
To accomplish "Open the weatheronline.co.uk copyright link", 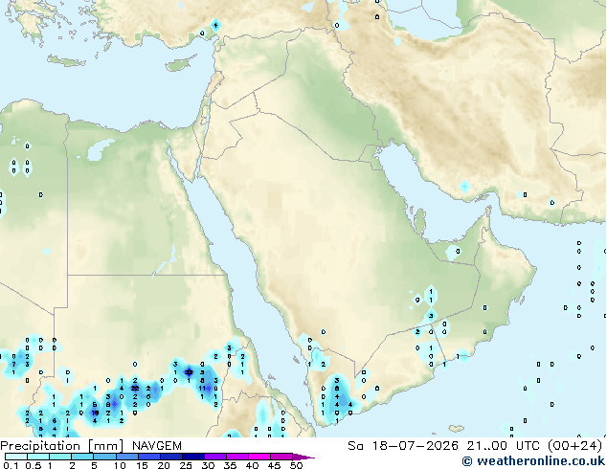I will click(x=533, y=461).
